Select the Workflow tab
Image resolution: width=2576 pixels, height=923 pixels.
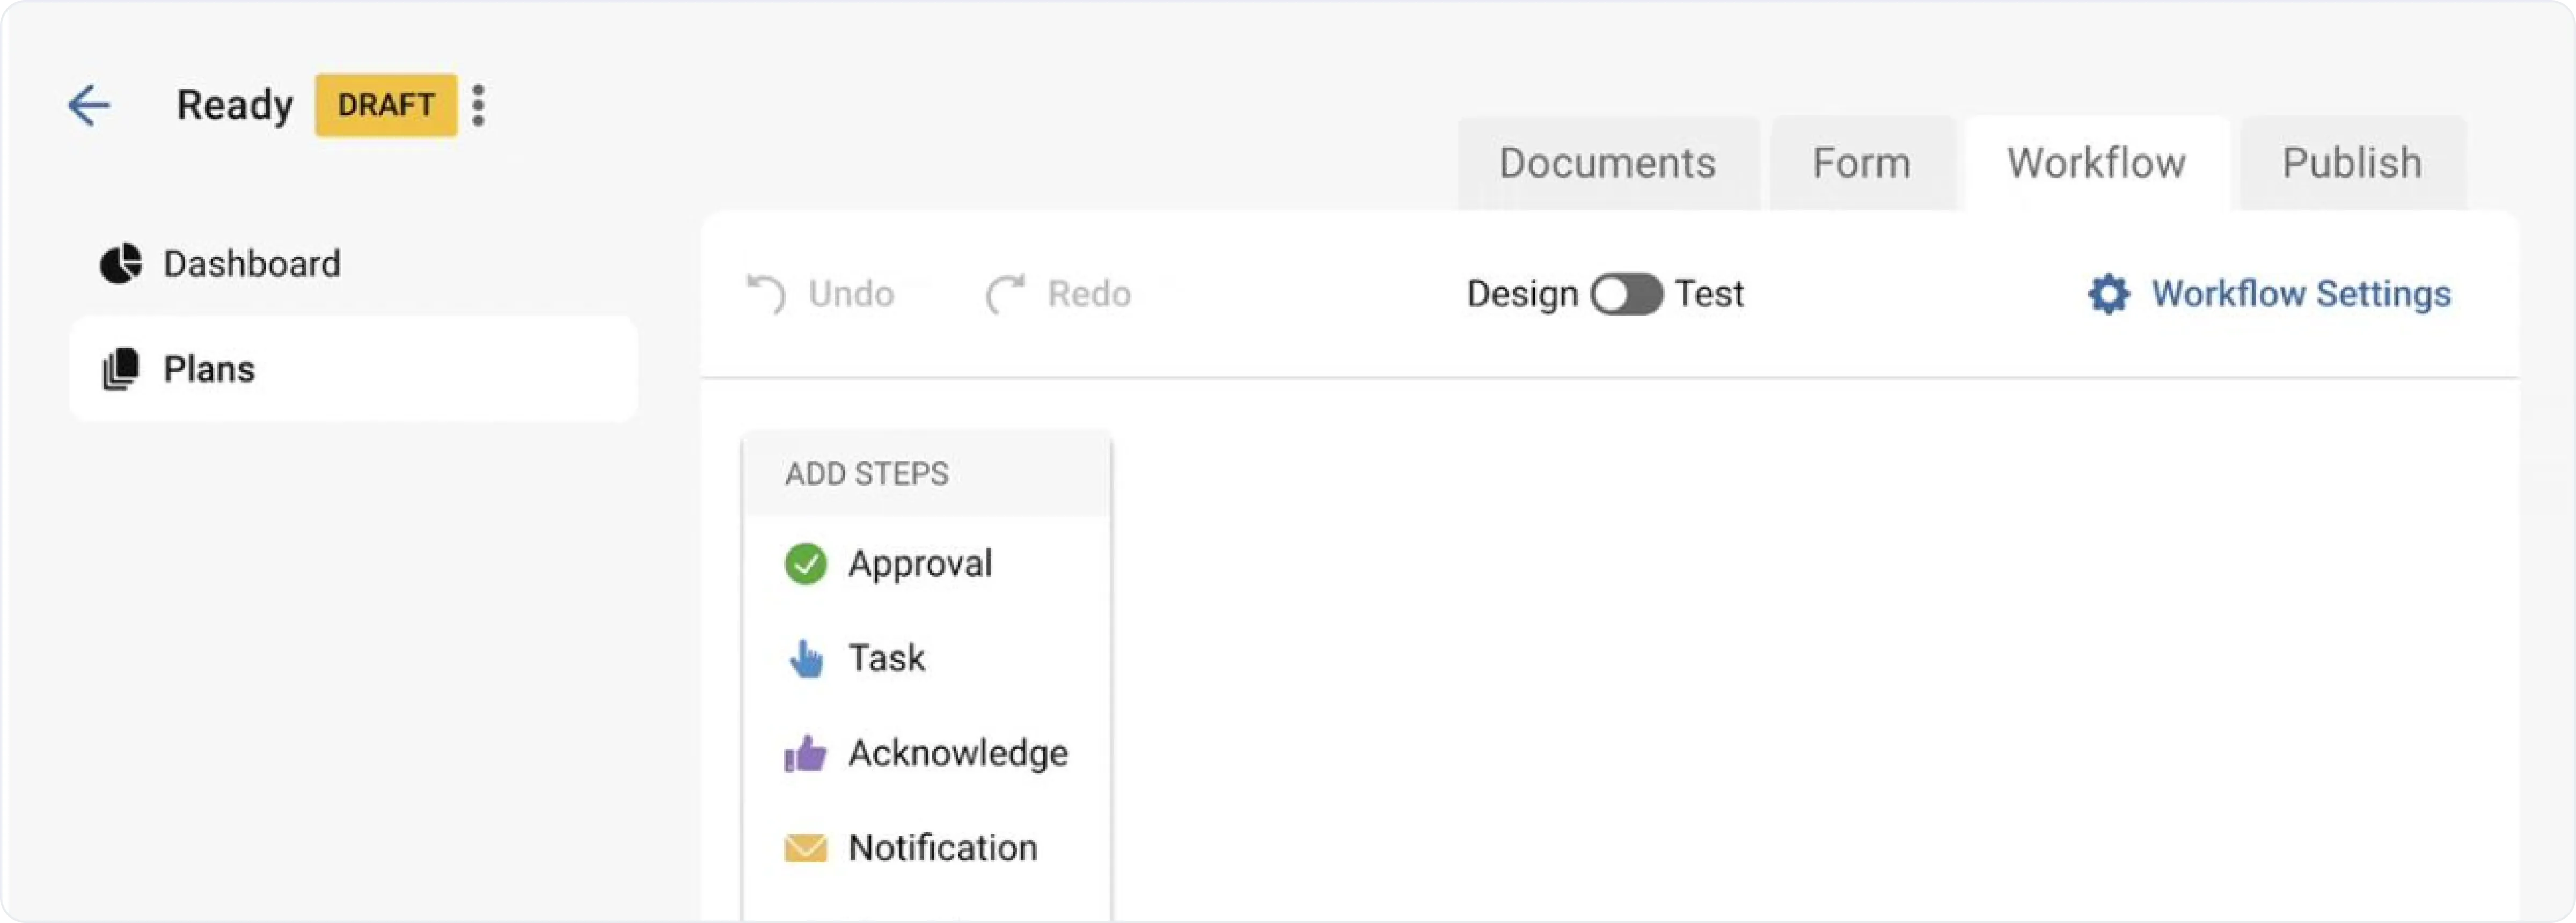click(x=2097, y=163)
